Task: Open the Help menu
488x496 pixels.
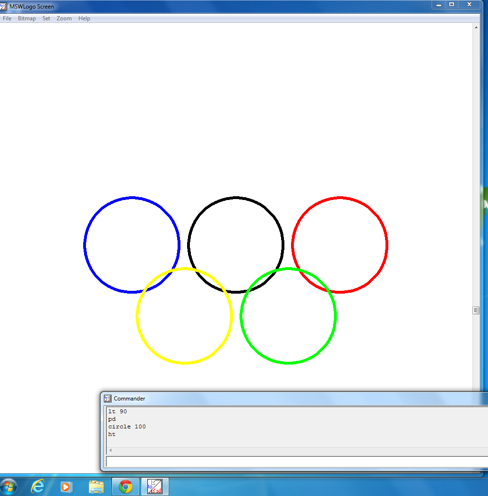Action: point(84,18)
